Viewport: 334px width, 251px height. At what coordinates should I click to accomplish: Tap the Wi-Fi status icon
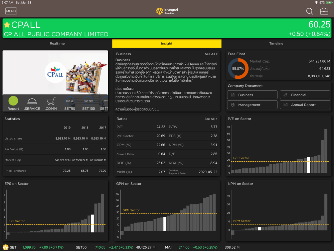[x=316, y=3]
